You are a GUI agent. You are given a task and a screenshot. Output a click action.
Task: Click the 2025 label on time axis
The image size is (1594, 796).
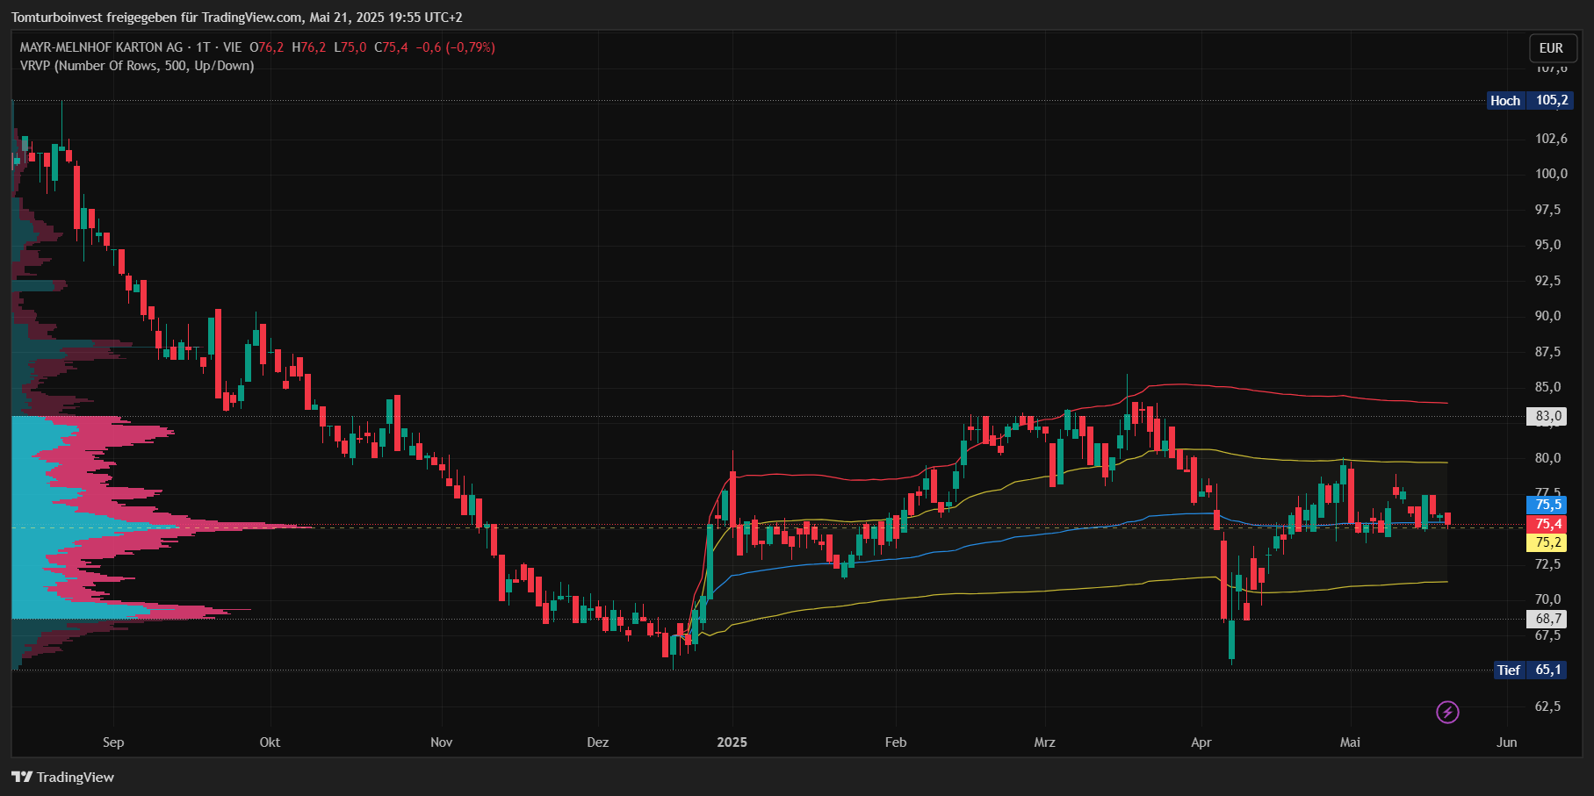[x=732, y=742]
